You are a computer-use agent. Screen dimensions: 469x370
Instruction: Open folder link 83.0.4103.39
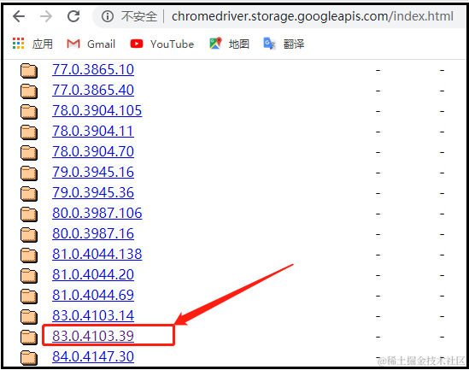click(93, 336)
